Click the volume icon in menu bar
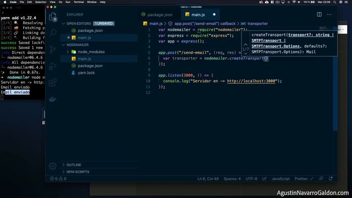The width and height of the screenshot is (352, 198). click(x=299, y=2)
